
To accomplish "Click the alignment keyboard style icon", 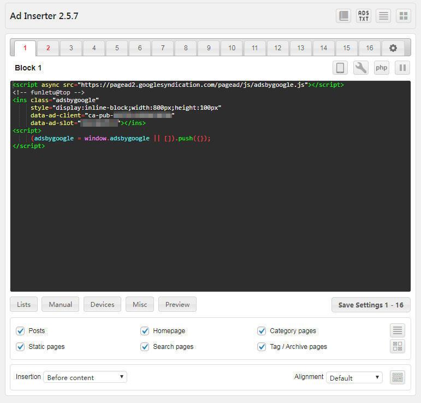I will click(x=398, y=377).
